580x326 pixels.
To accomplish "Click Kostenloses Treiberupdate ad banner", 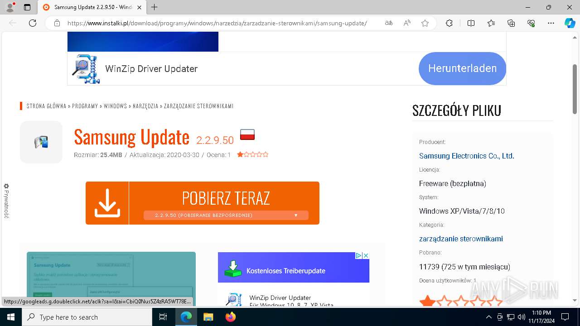I will [294, 268].
